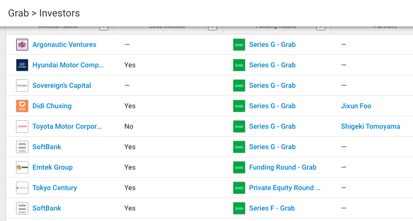Open the Hyundai Motor Comp... investor link
This screenshot has height=221, width=413.
click(x=68, y=65)
